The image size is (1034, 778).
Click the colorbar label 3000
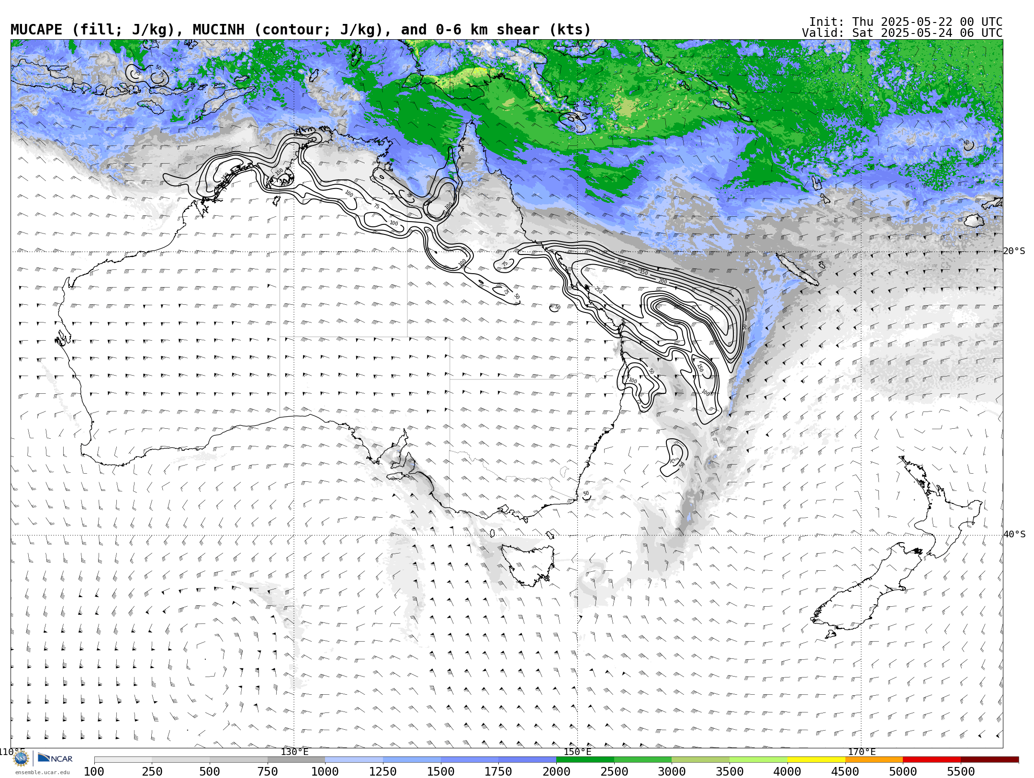tap(672, 772)
